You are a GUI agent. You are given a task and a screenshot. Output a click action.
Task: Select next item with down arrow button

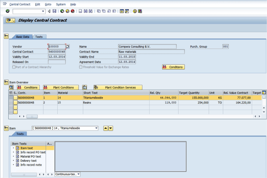tap(111, 128)
